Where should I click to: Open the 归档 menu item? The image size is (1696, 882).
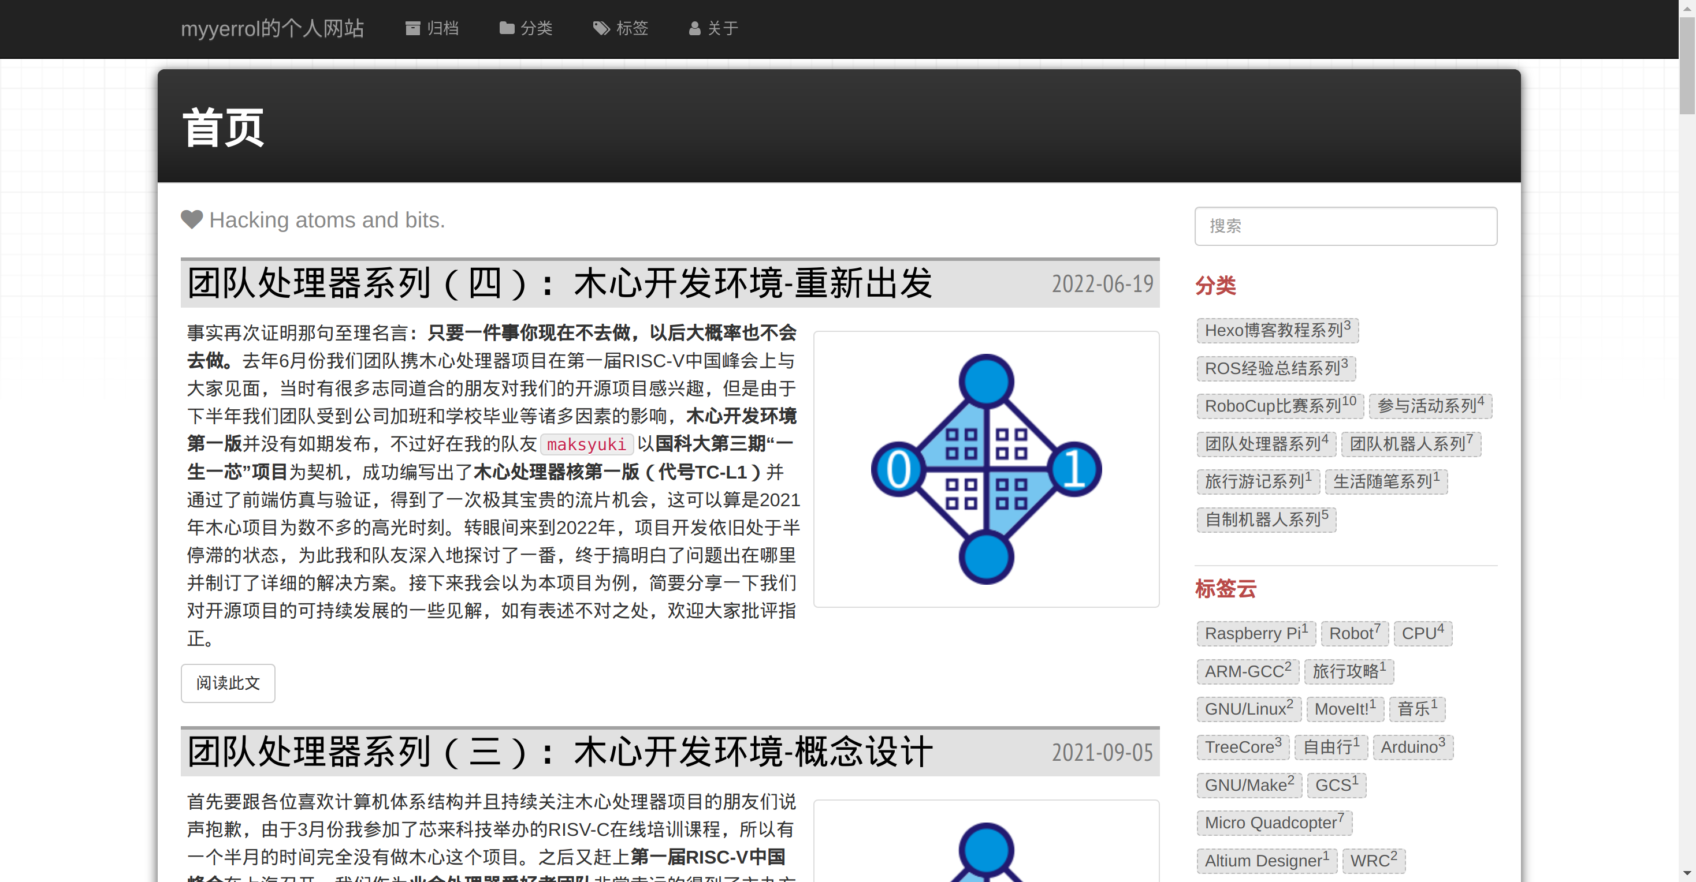[x=432, y=28]
